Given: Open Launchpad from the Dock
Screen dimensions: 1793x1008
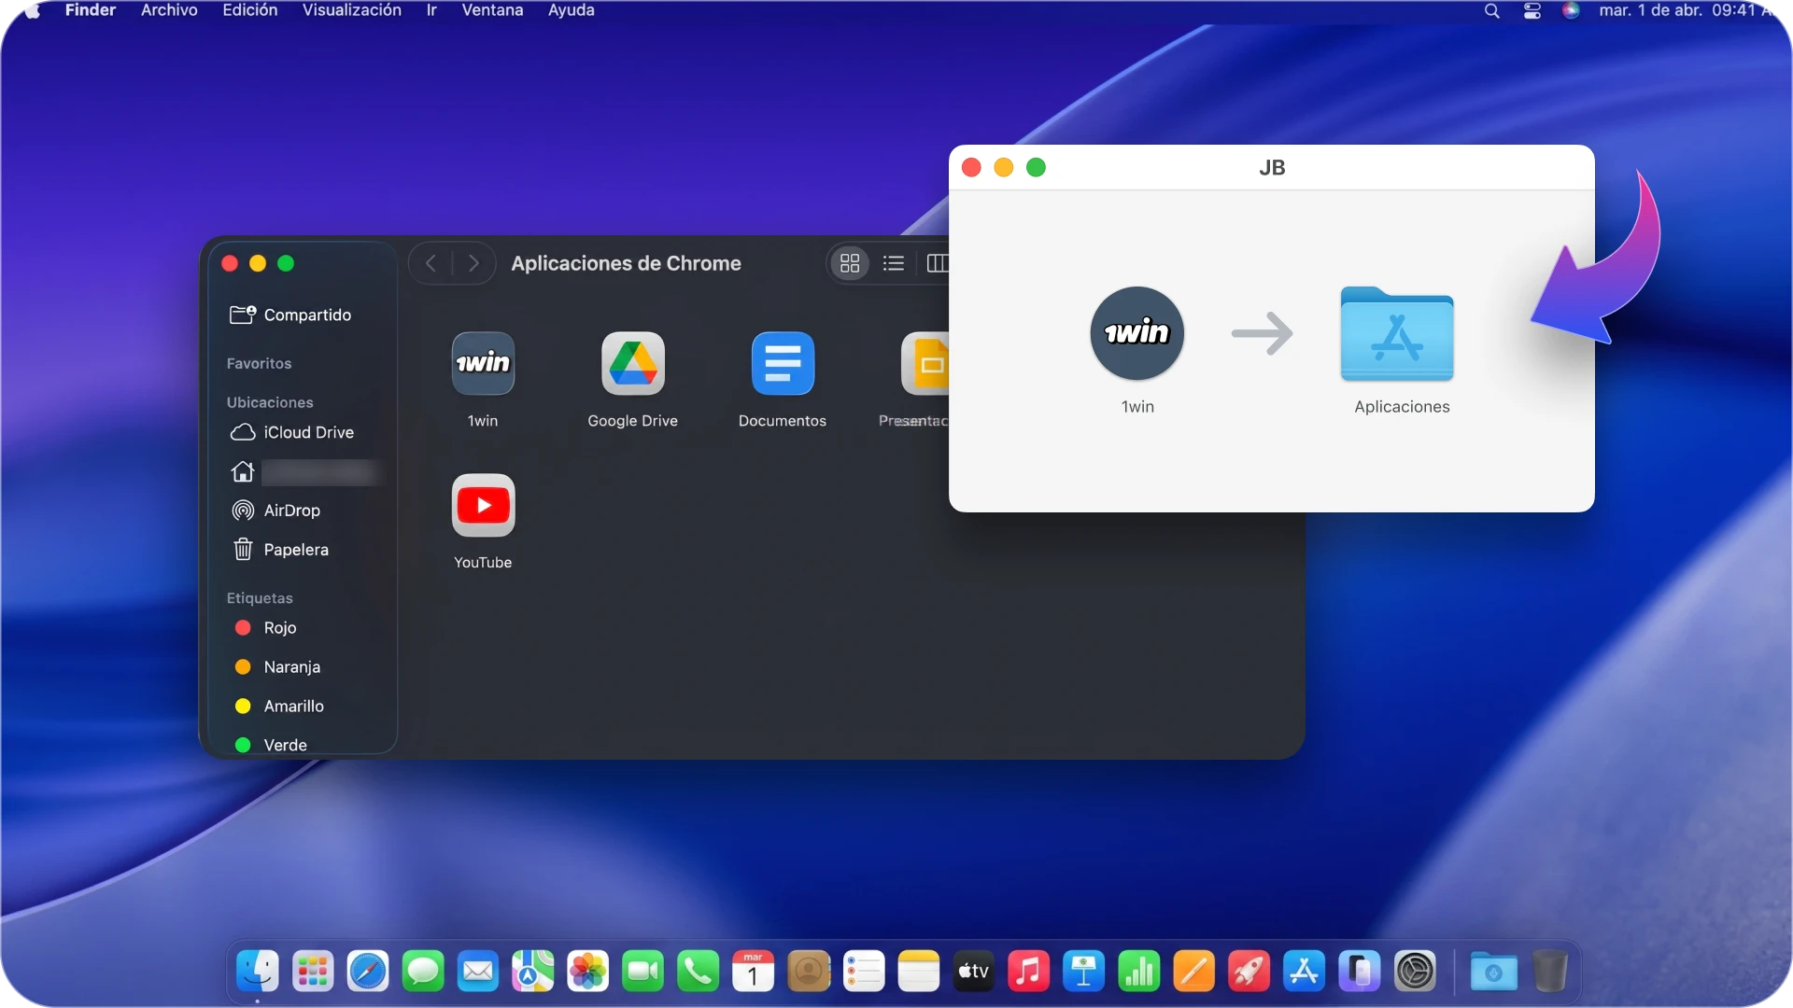Looking at the screenshot, I should tap(313, 972).
